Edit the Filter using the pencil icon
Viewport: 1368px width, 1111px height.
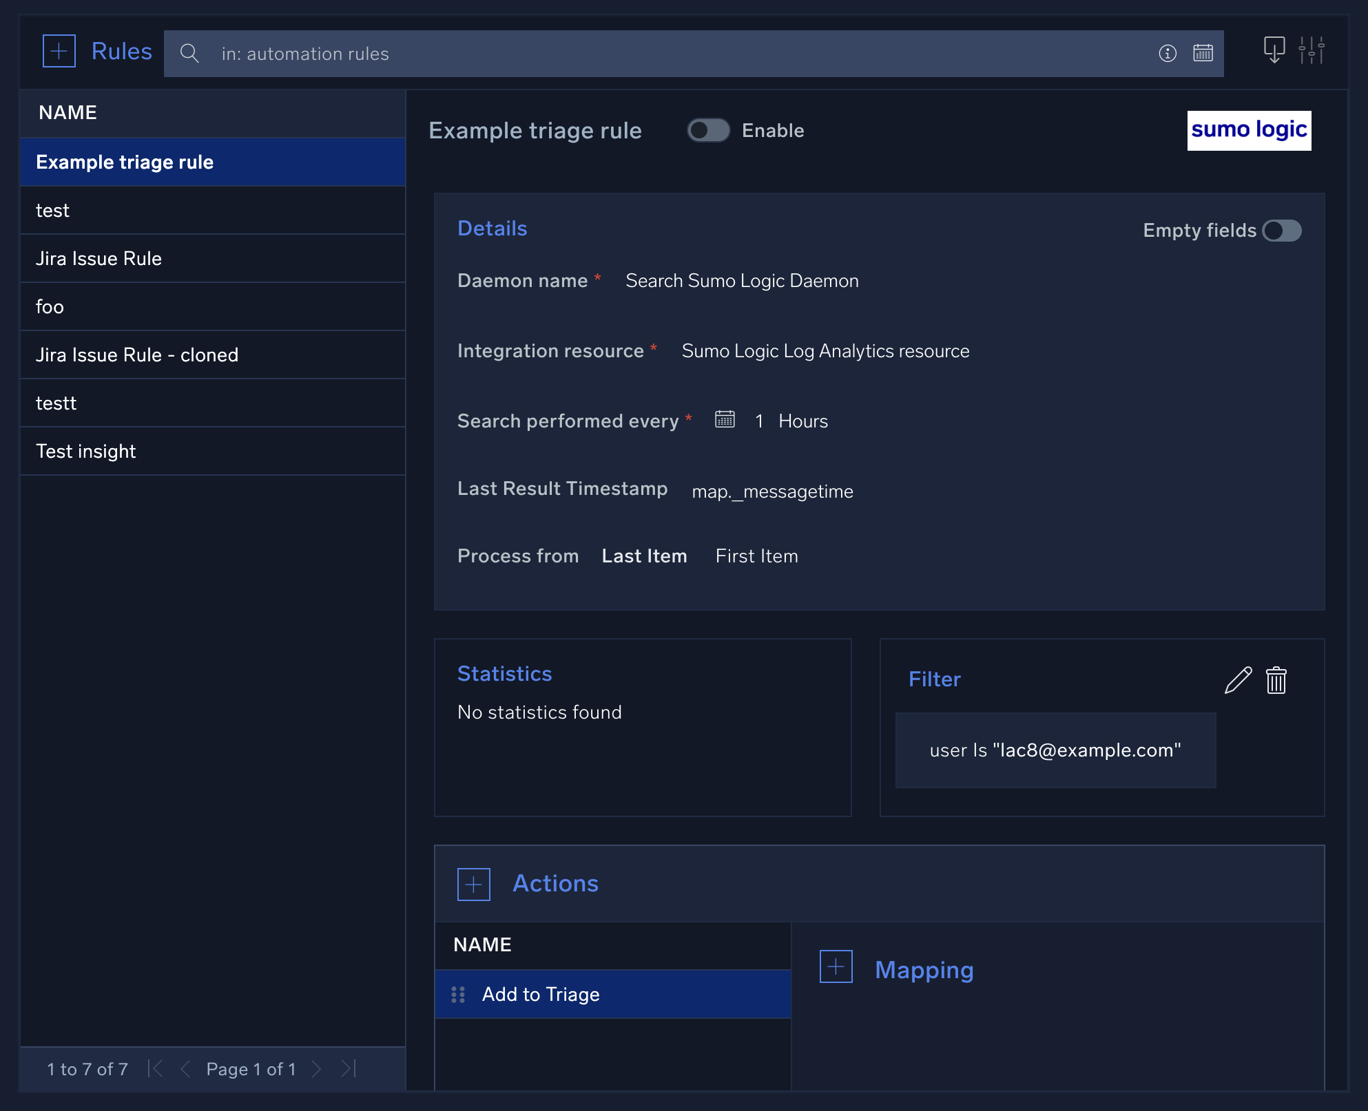tap(1238, 681)
